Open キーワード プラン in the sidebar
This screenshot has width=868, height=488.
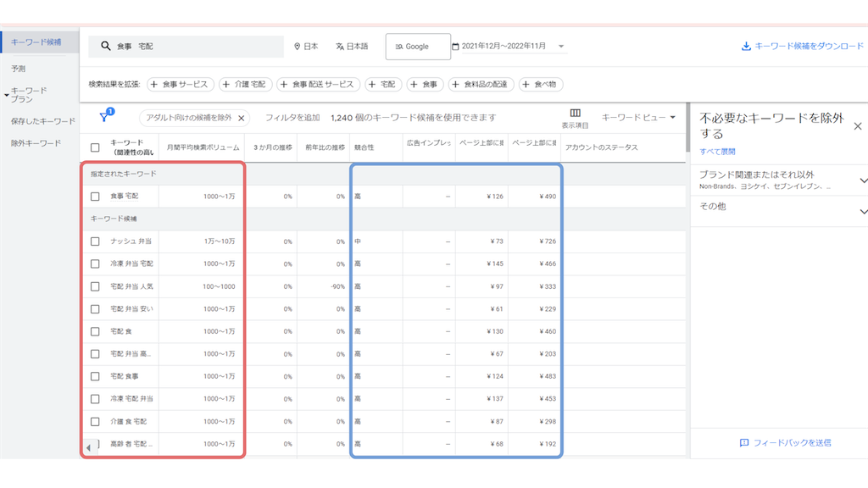tap(29, 95)
